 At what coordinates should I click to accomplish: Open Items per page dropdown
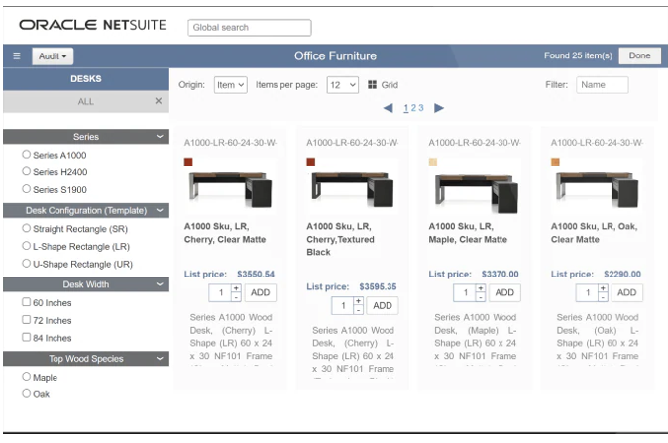click(x=342, y=85)
